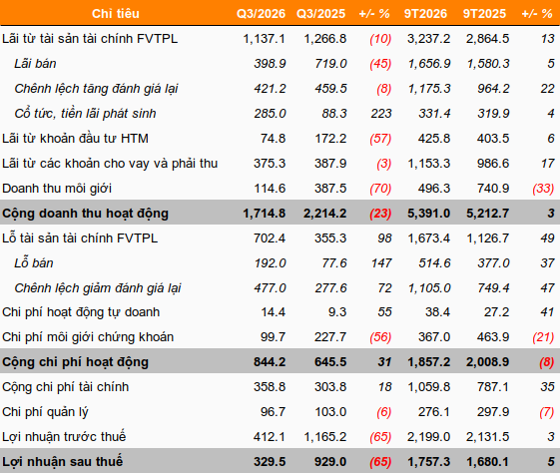Click the value 719.0
560x473 pixels.
(330, 64)
